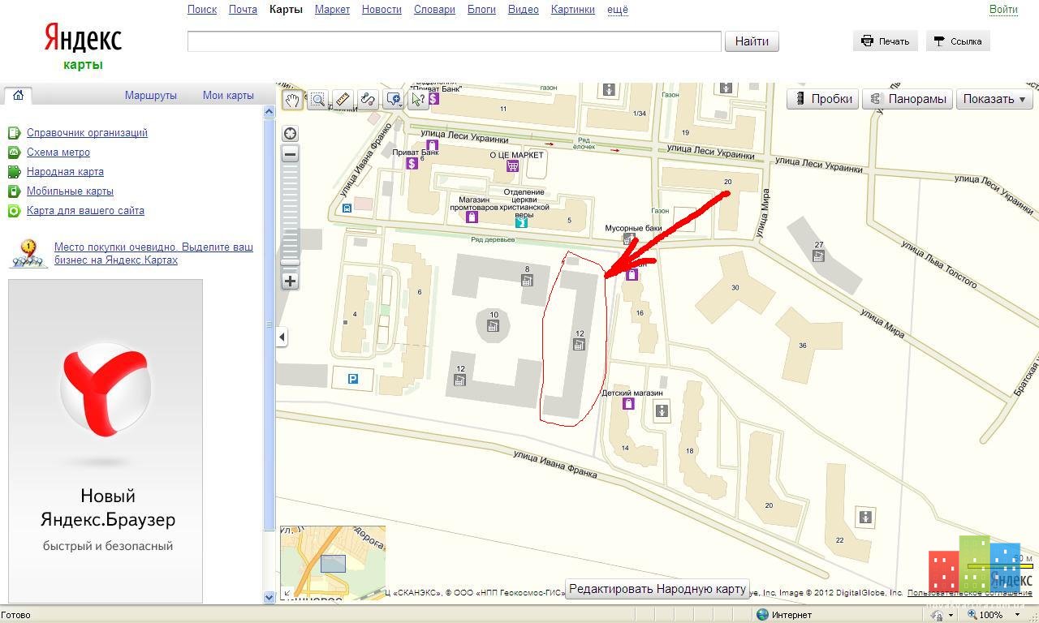
Task: Click the bus stop marker on улица Ивана Франко
Action: (x=347, y=208)
